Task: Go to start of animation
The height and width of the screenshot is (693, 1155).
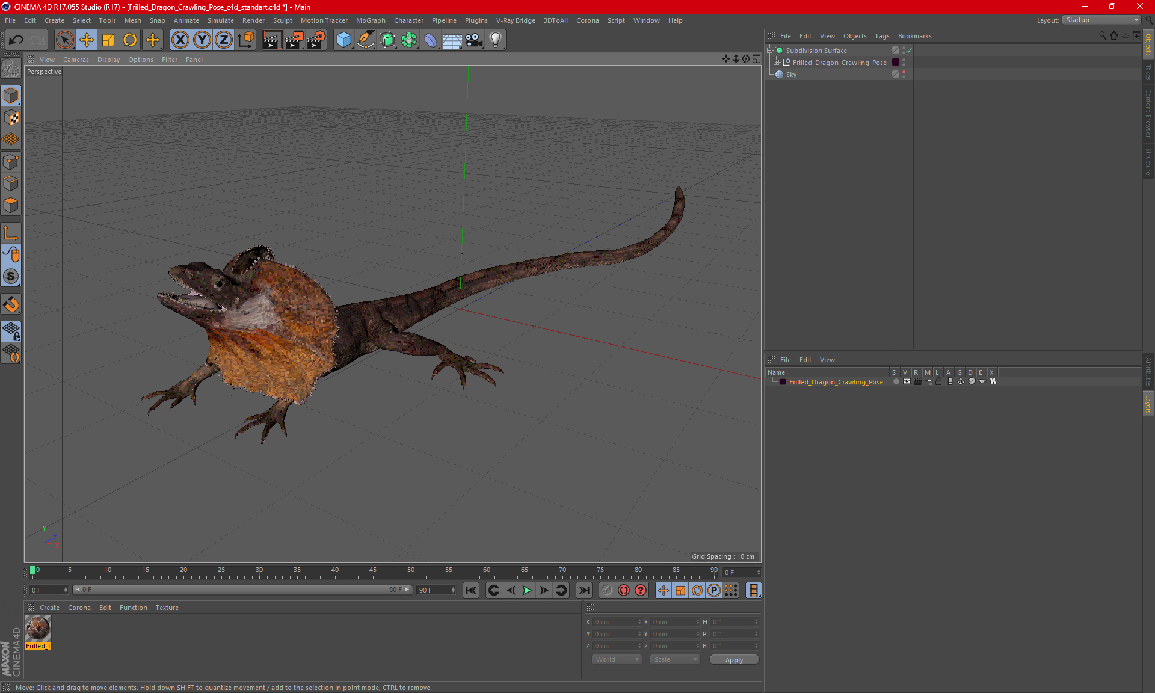Action: pyautogui.click(x=471, y=590)
